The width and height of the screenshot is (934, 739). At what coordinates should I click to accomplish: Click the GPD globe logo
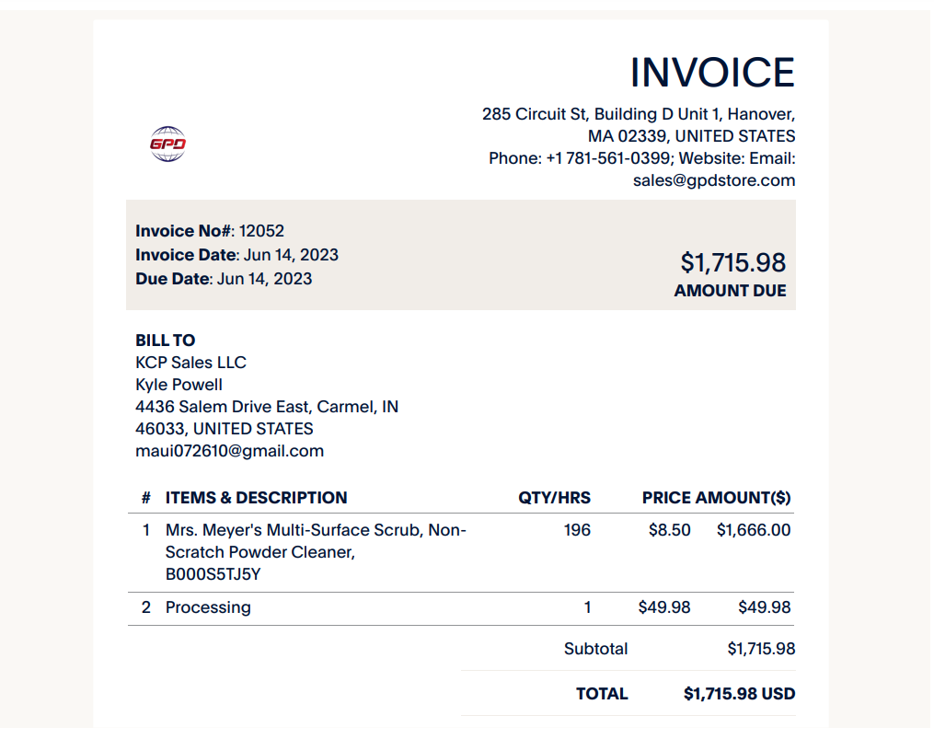click(167, 144)
